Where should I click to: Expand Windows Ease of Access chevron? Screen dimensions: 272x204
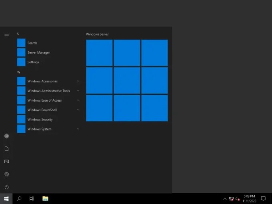point(78,100)
